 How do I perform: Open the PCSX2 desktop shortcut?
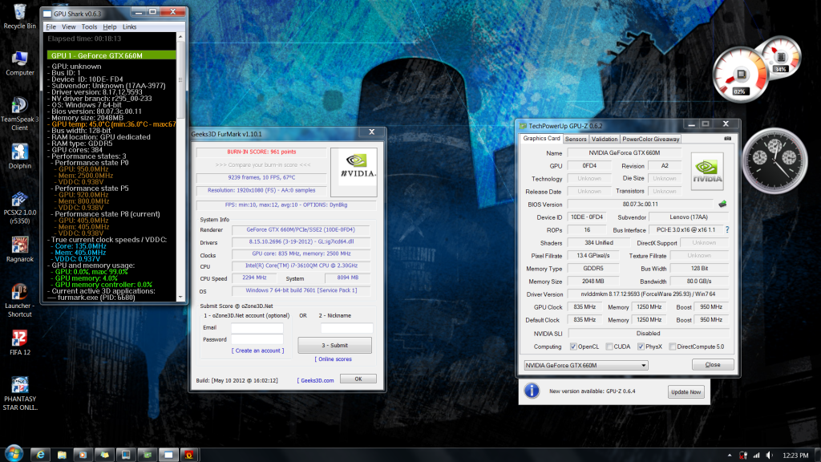(x=20, y=201)
